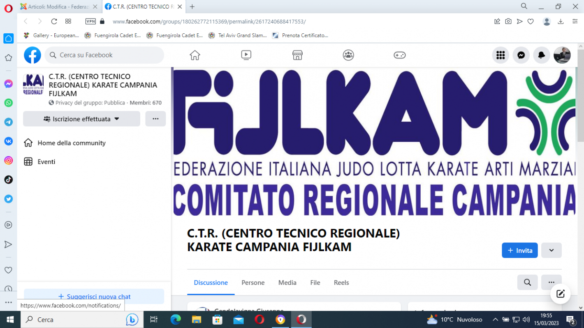
Task: Toggle the VPN badge in the address bar
Action: [90, 21]
